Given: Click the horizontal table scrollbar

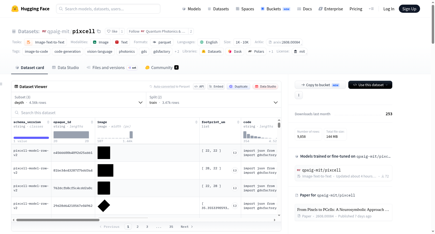Looking at the screenshot, I should tap(58, 220).
